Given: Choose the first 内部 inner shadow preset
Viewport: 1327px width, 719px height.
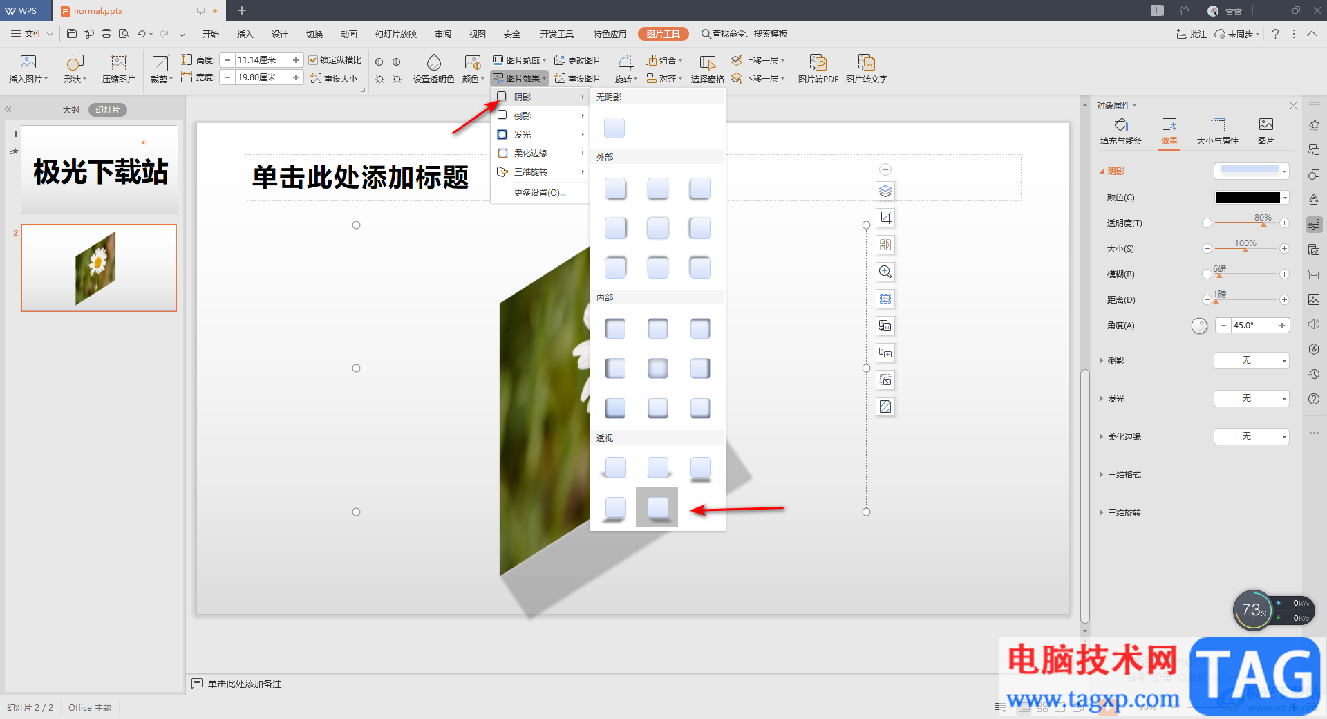Looking at the screenshot, I should click(x=615, y=329).
